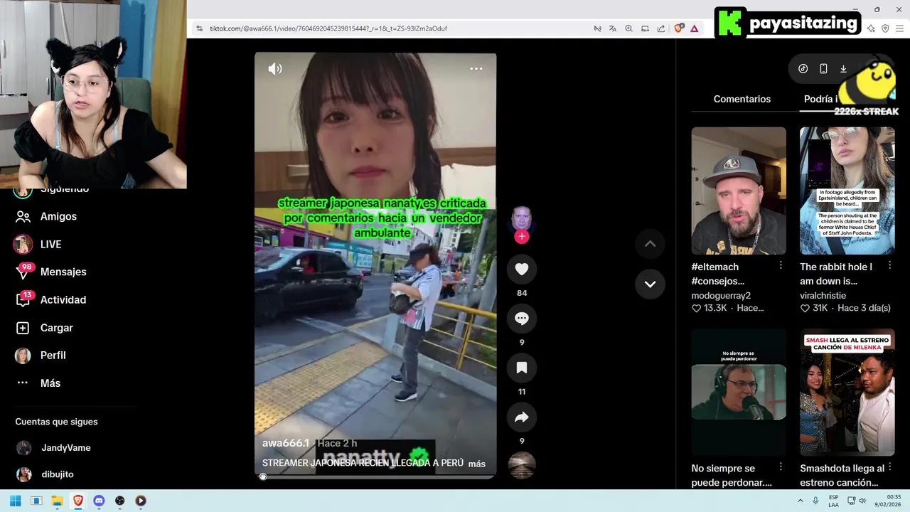The image size is (910, 512).
Task: Open File Explorer from the taskbar
Action: tap(57, 501)
